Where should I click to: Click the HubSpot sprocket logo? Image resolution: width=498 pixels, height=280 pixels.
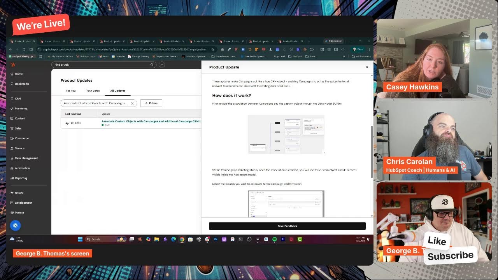[13, 65]
